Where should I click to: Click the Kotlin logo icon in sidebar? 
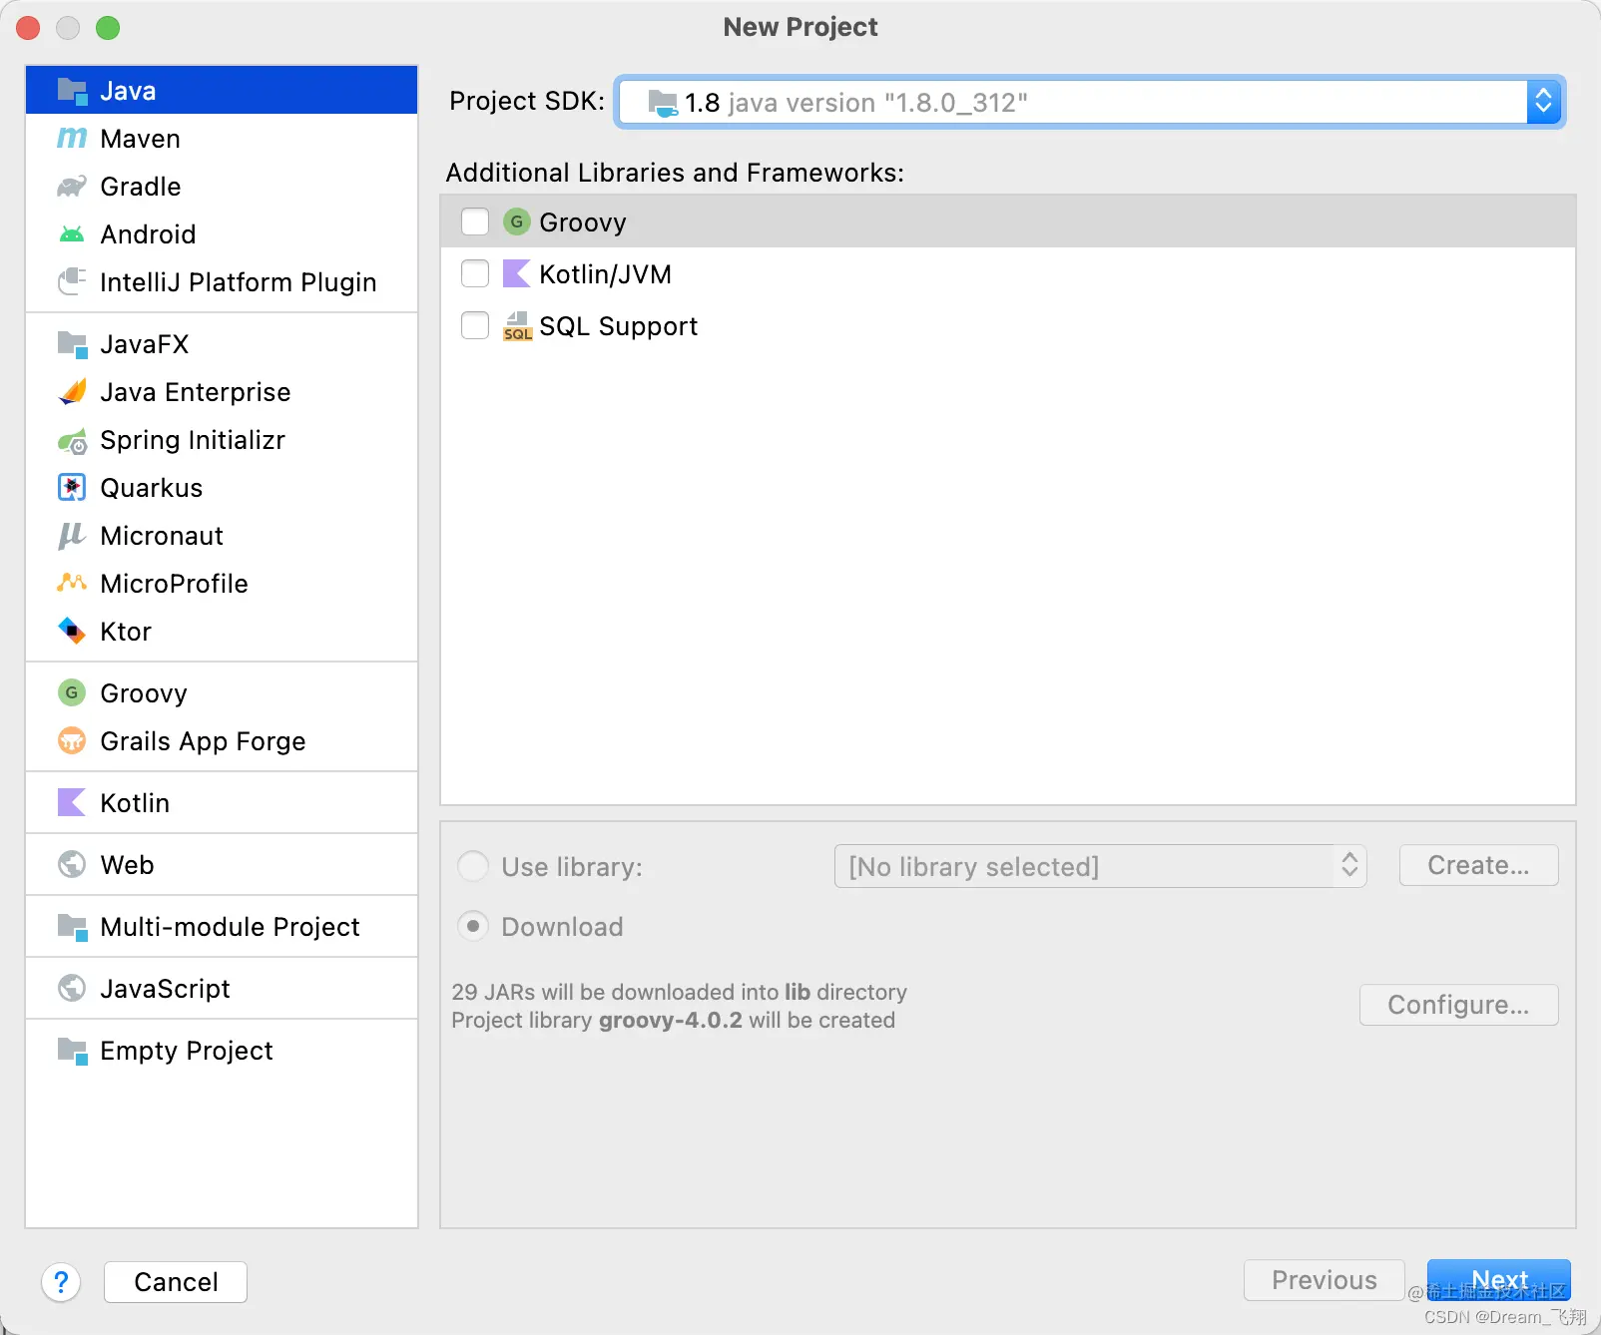(x=72, y=803)
